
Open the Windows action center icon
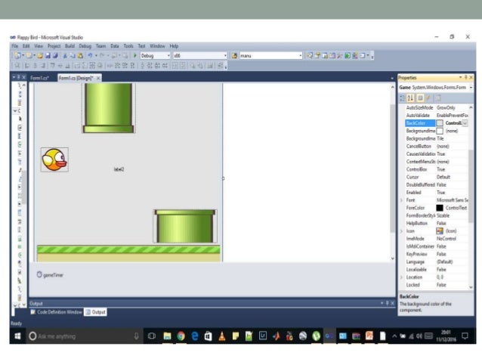[x=465, y=336]
